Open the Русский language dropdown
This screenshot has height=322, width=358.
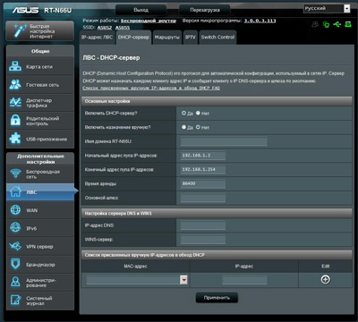(x=327, y=8)
